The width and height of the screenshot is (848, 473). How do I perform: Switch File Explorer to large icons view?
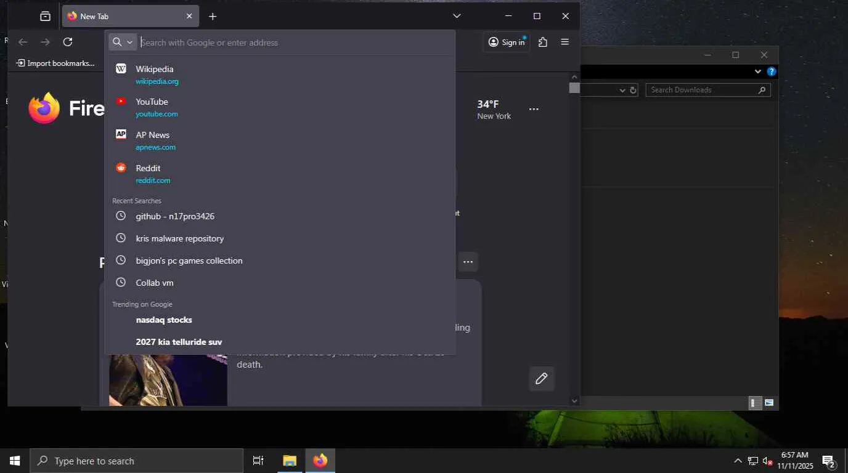(x=769, y=403)
